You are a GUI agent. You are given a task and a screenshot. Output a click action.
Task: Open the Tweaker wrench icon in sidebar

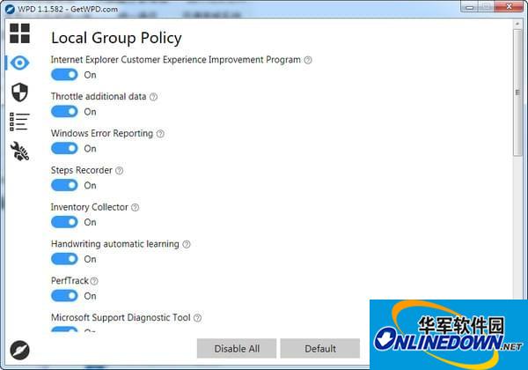[x=19, y=151]
